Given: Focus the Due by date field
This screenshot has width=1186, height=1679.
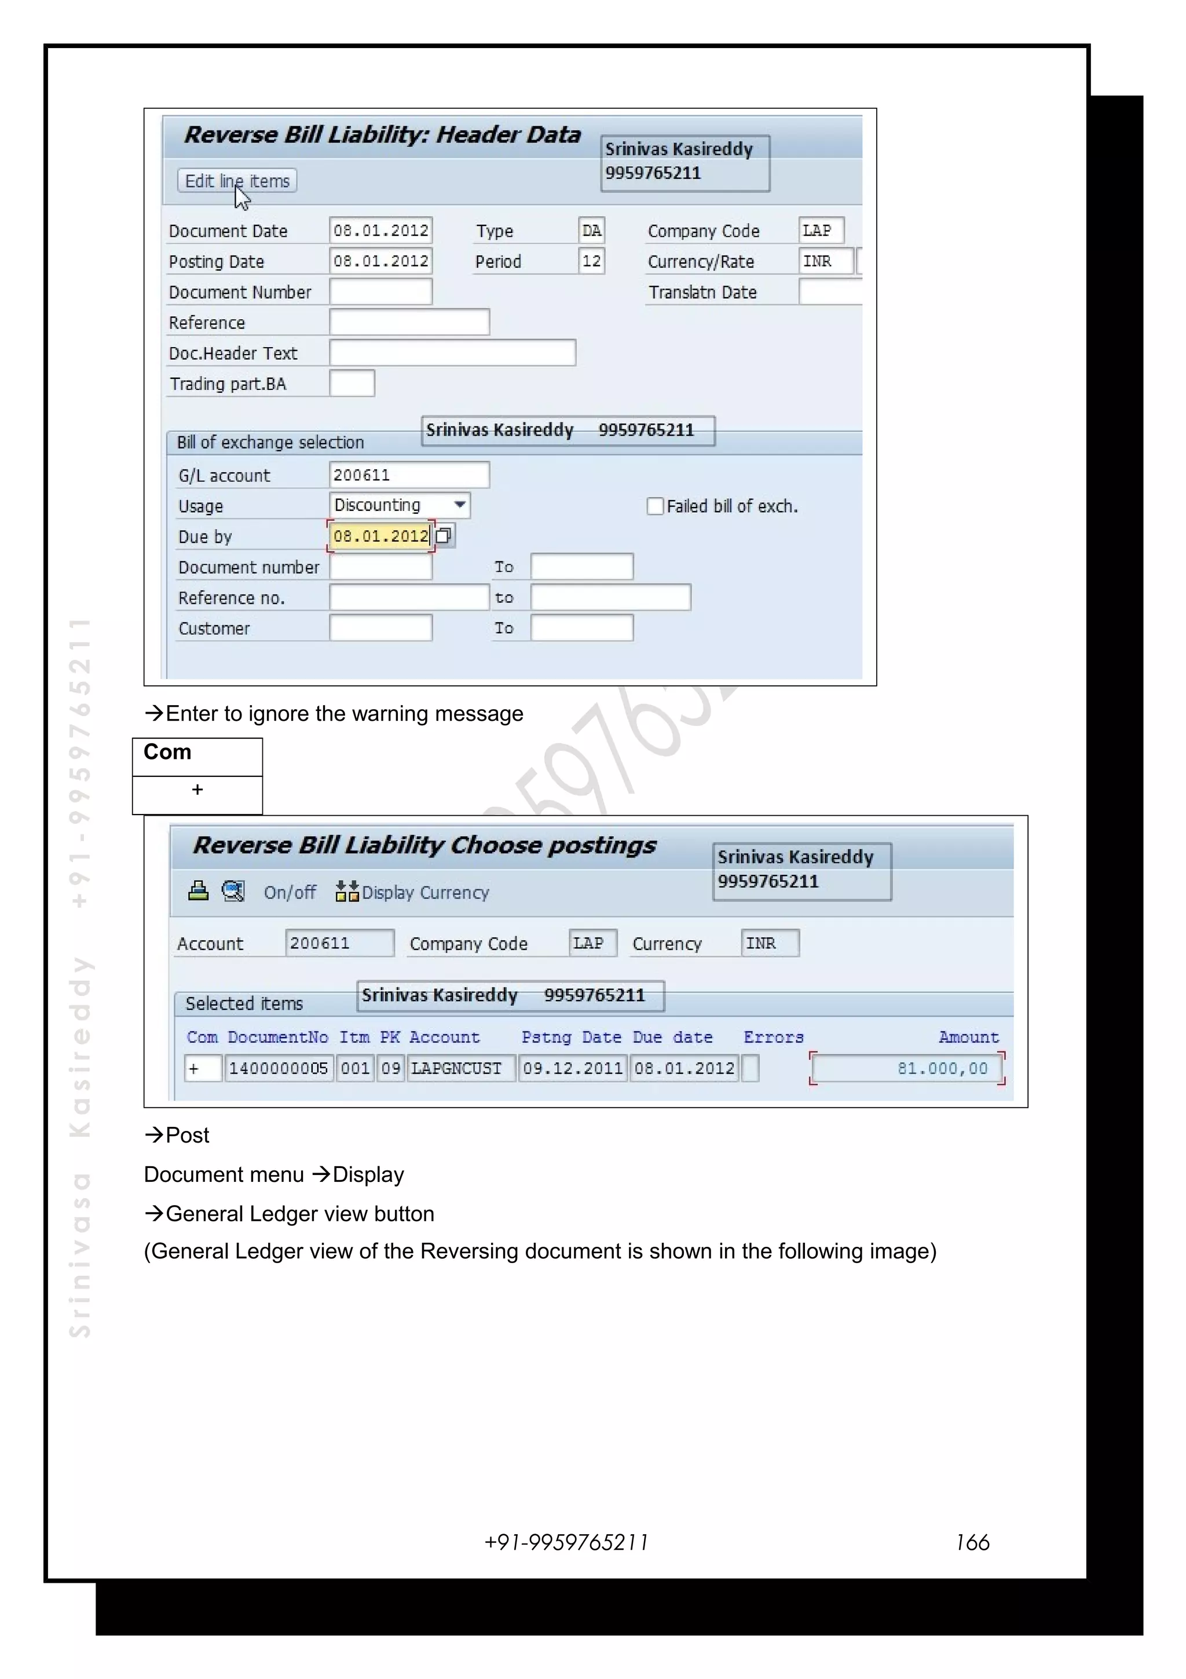Looking at the screenshot, I should point(380,536).
